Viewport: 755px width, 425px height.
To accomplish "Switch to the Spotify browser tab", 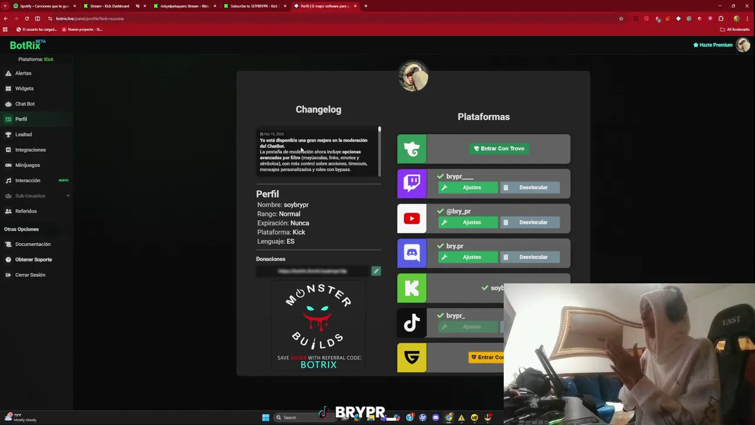I will 44,6.
